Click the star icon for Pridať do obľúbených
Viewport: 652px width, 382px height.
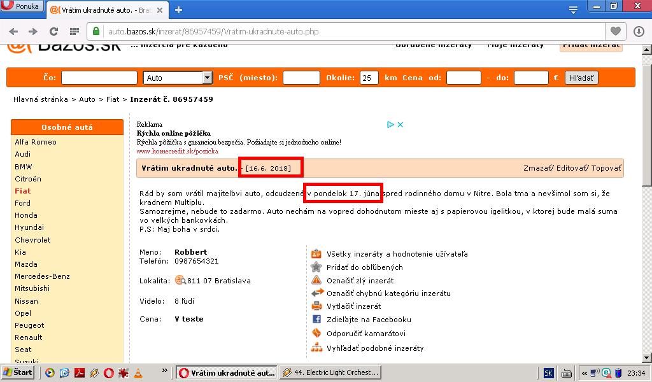tap(316, 267)
